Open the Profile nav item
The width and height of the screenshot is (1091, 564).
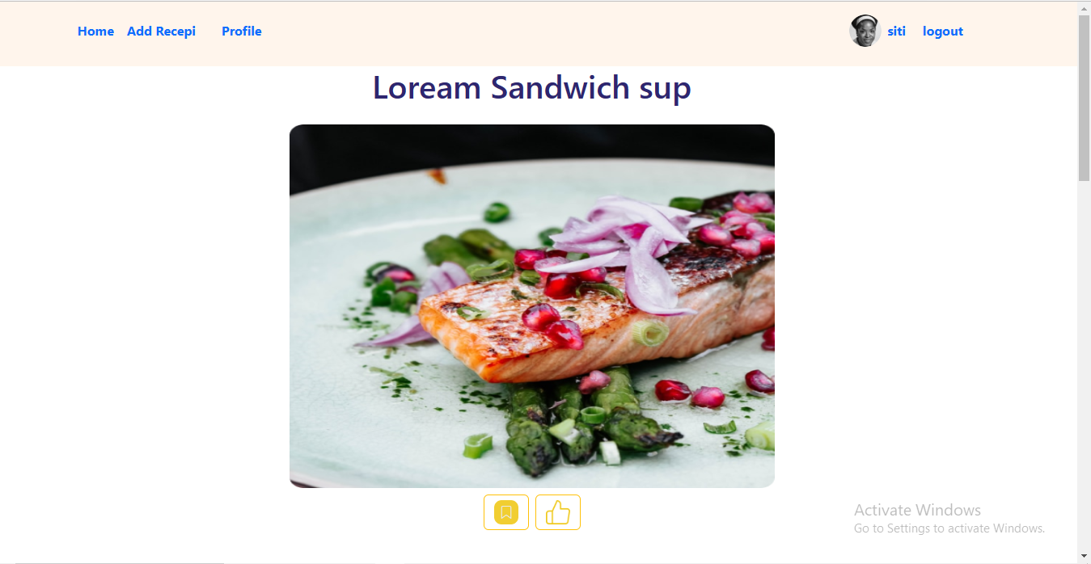coord(241,32)
